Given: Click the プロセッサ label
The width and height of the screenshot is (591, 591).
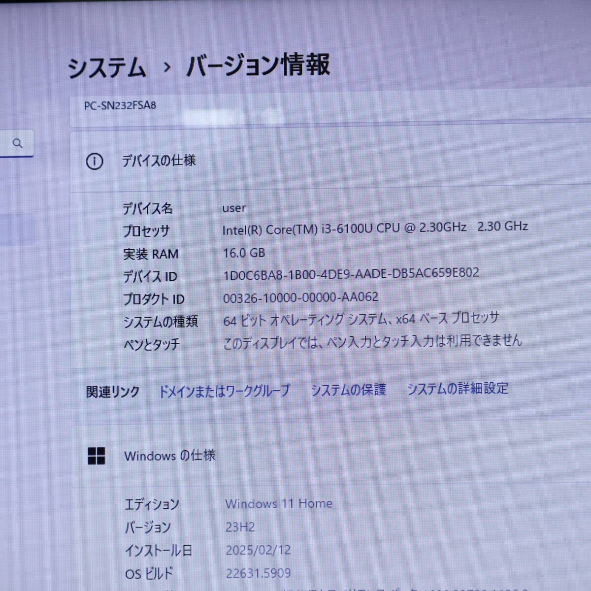Looking at the screenshot, I should (x=146, y=231).
